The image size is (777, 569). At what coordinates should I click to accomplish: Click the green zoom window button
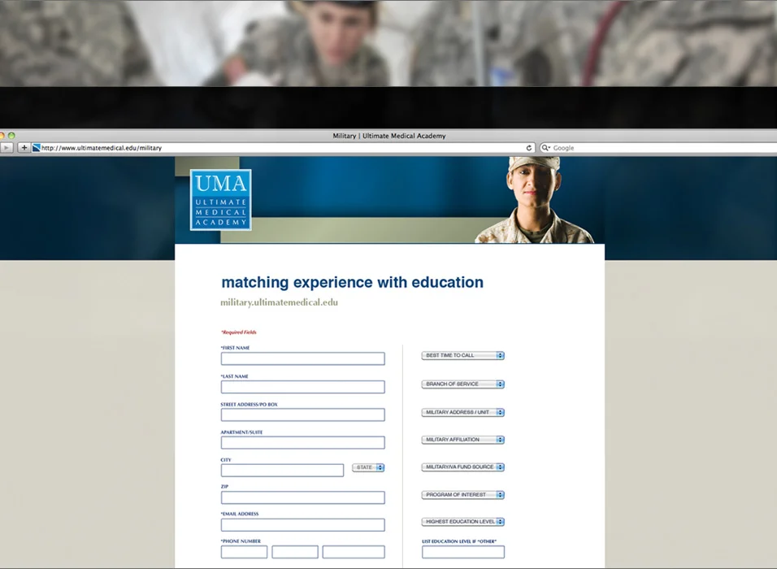pyautogui.click(x=11, y=135)
